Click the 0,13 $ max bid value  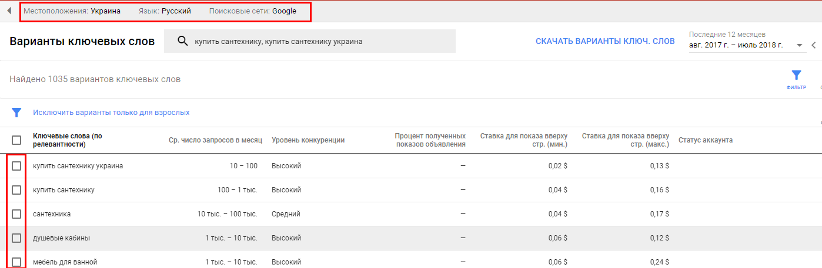[x=659, y=166]
